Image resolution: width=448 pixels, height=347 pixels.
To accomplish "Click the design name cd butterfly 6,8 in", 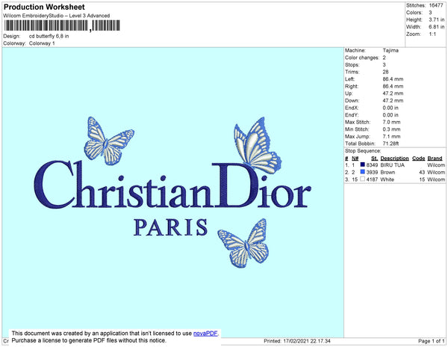I will pyautogui.click(x=49, y=37).
